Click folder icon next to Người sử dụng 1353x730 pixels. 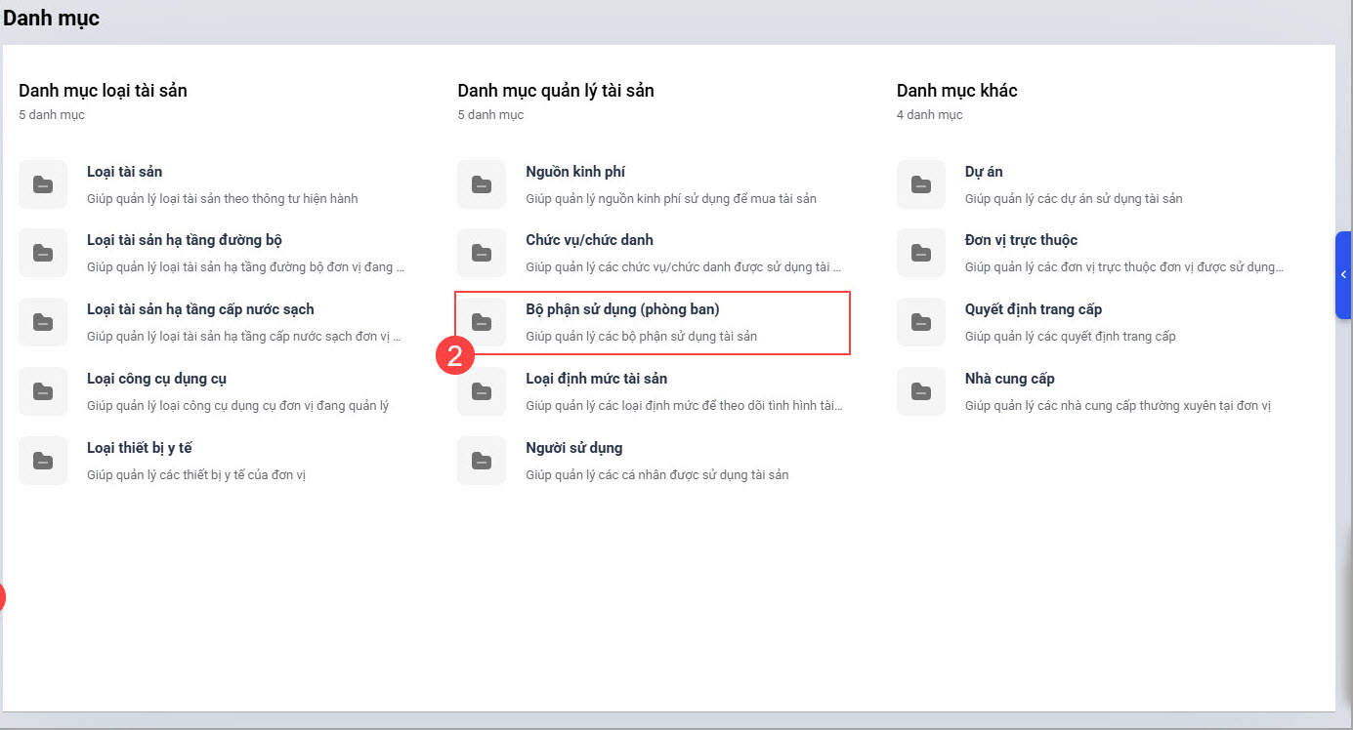[x=482, y=461]
